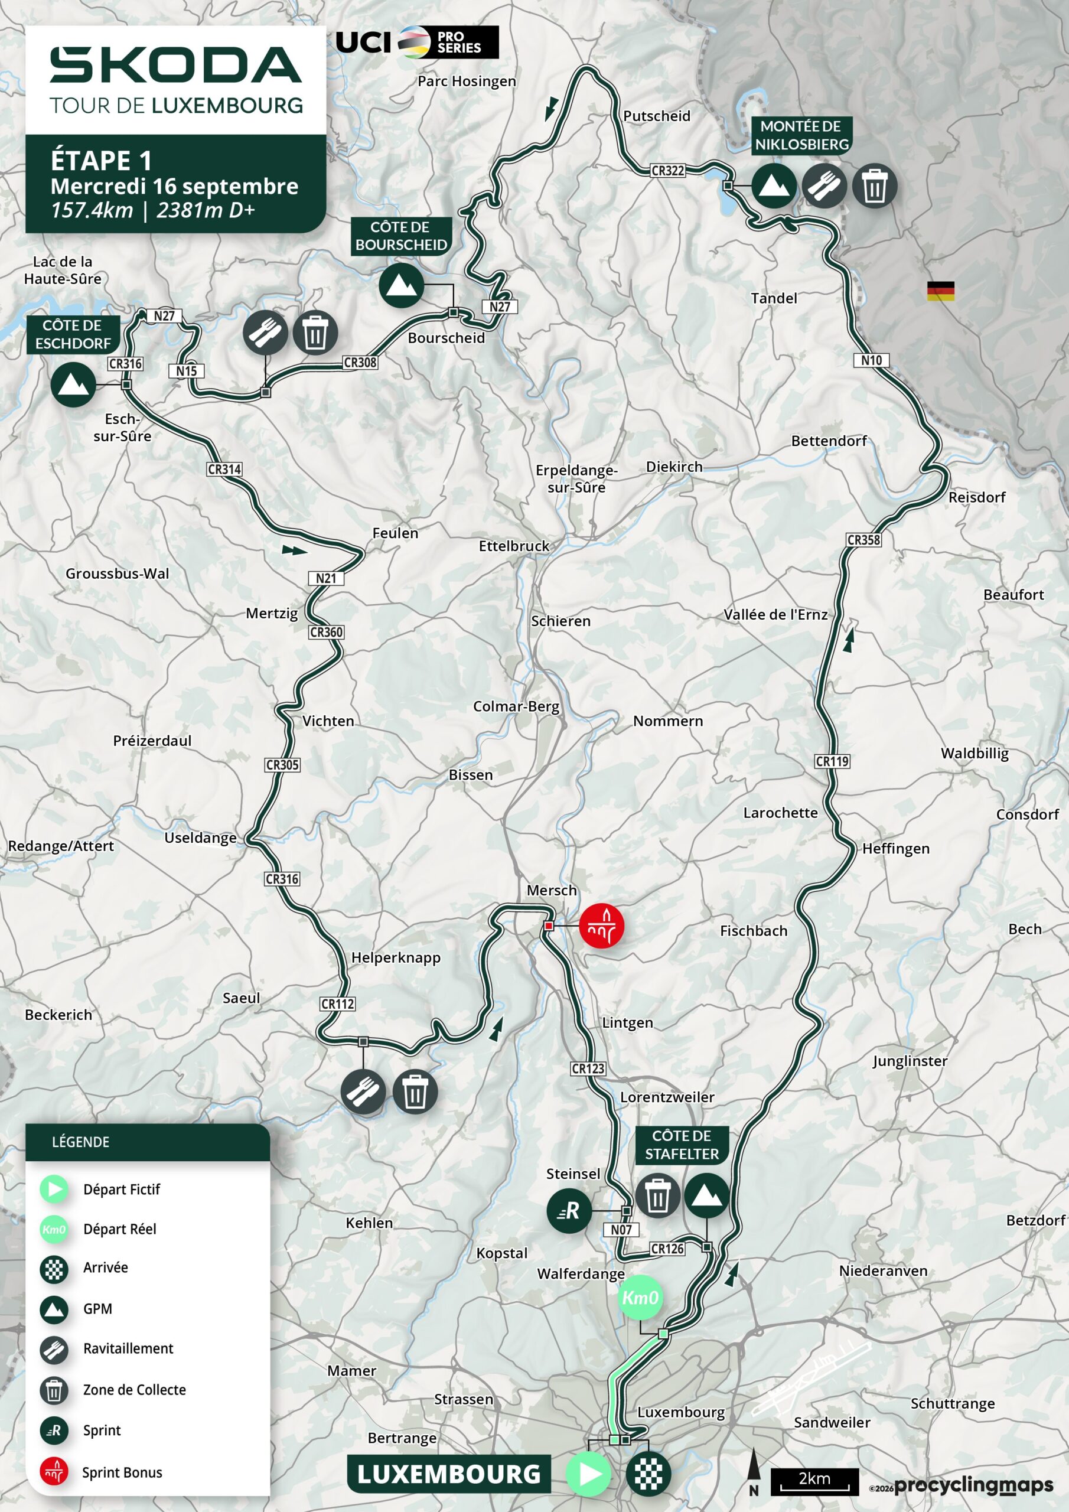Image resolution: width=1069 pixels, height=1512 pixels.
Task: Click the Côte de Stafelter mountain icon
Action: coord(707,1195)
